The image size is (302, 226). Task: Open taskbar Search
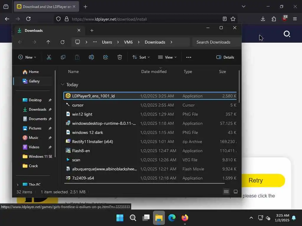pos(133,218)
